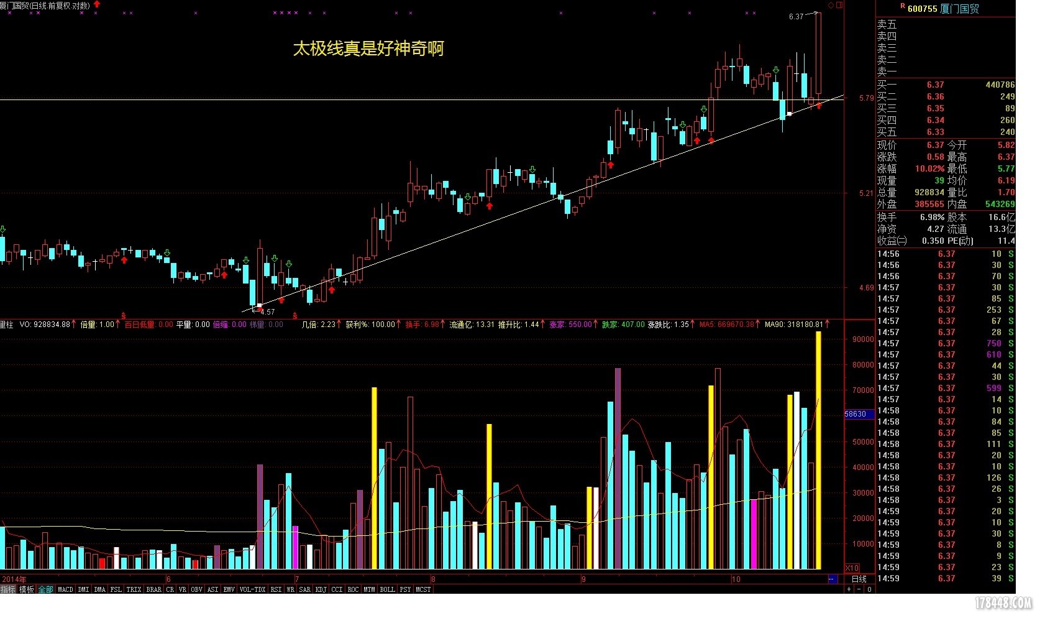
Task: Select the ASI indicator tab
Action: click(x=212, y=589)
